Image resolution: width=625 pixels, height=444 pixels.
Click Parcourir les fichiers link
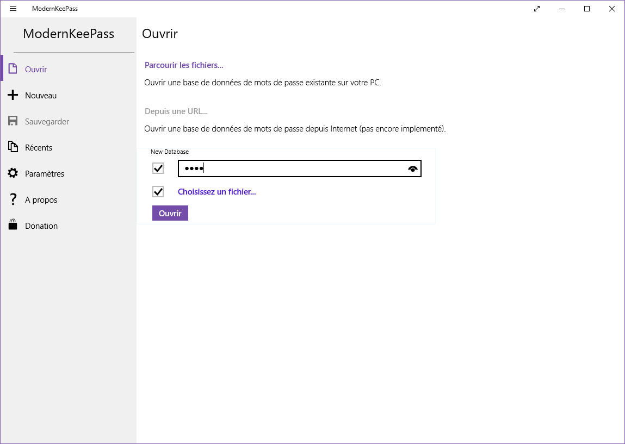pos(184,65)
